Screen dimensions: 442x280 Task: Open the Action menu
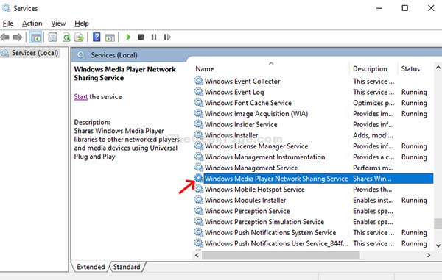point(32,24)
